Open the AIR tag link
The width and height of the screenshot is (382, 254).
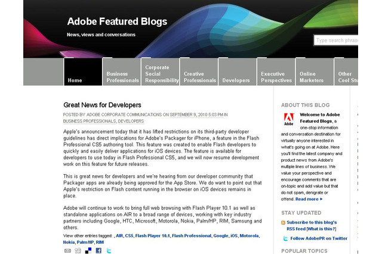point(119,236)
